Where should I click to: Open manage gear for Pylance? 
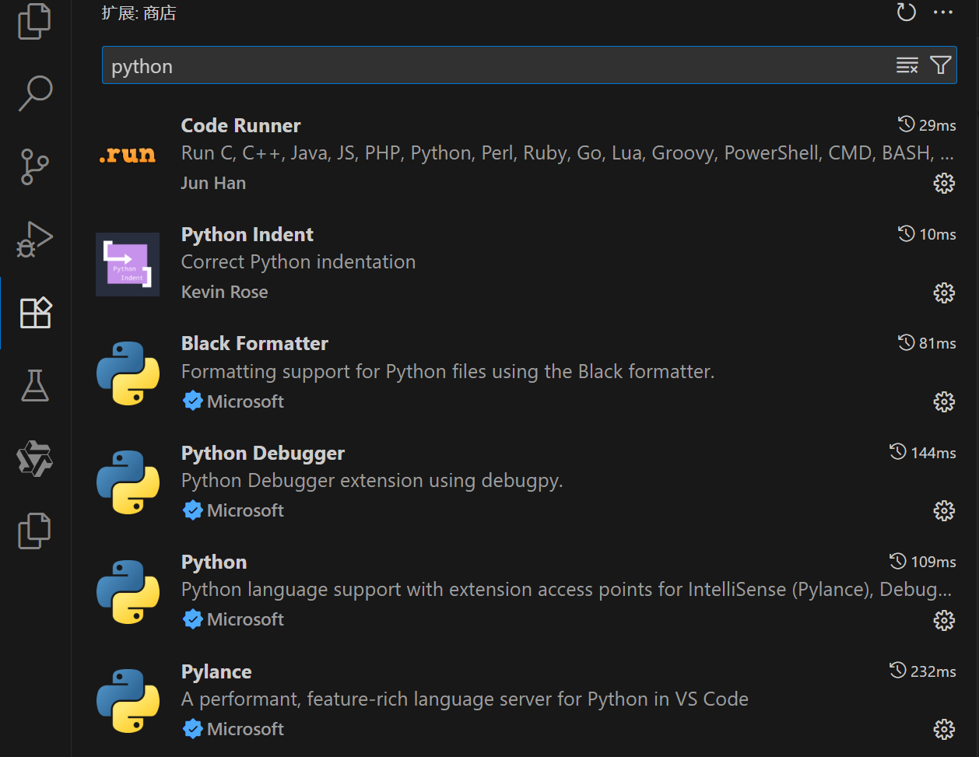tap(944, 729)
